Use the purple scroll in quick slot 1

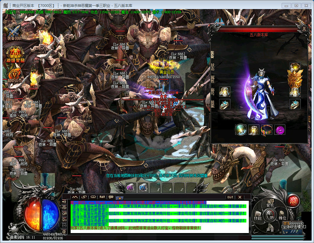(x=131, y=188)
